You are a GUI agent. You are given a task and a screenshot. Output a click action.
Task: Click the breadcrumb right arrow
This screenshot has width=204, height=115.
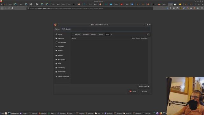(x=111, y=34)
